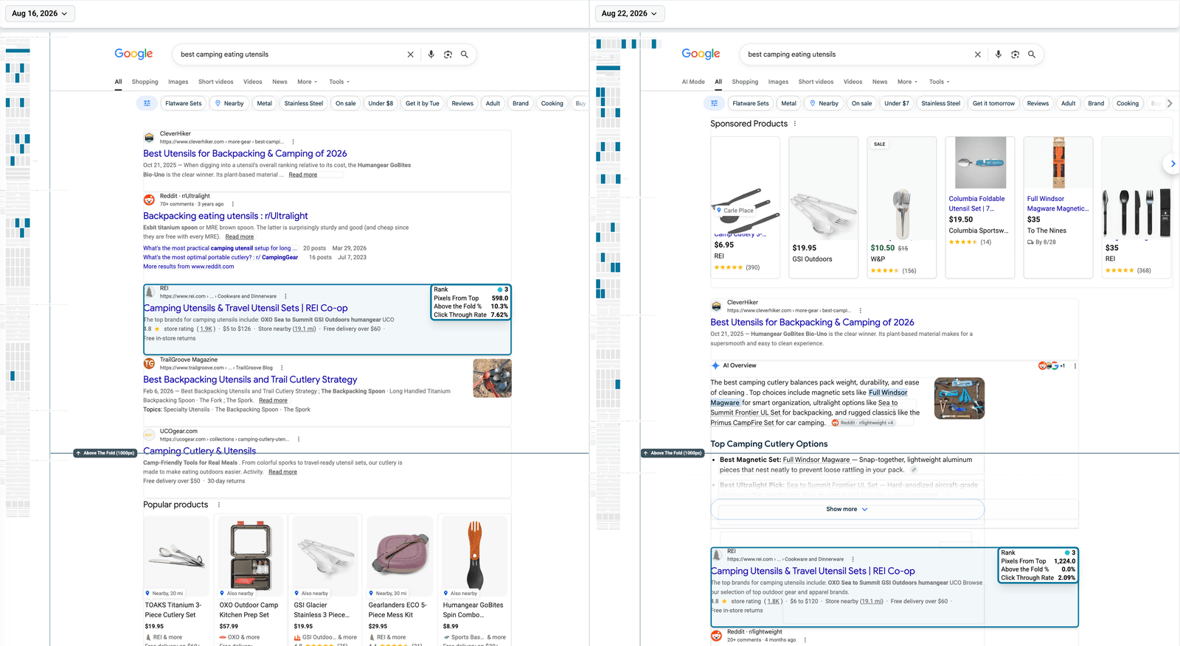Open the AI Overview three-dot menu
The width and height of the screenshot is (1180, 646).
pyautogui.click(x=1075, y=365)
